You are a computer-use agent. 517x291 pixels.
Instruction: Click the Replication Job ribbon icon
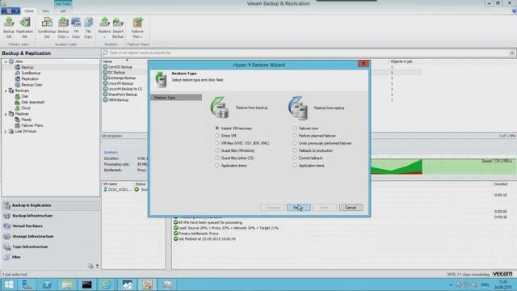click(x=25, y=27)
